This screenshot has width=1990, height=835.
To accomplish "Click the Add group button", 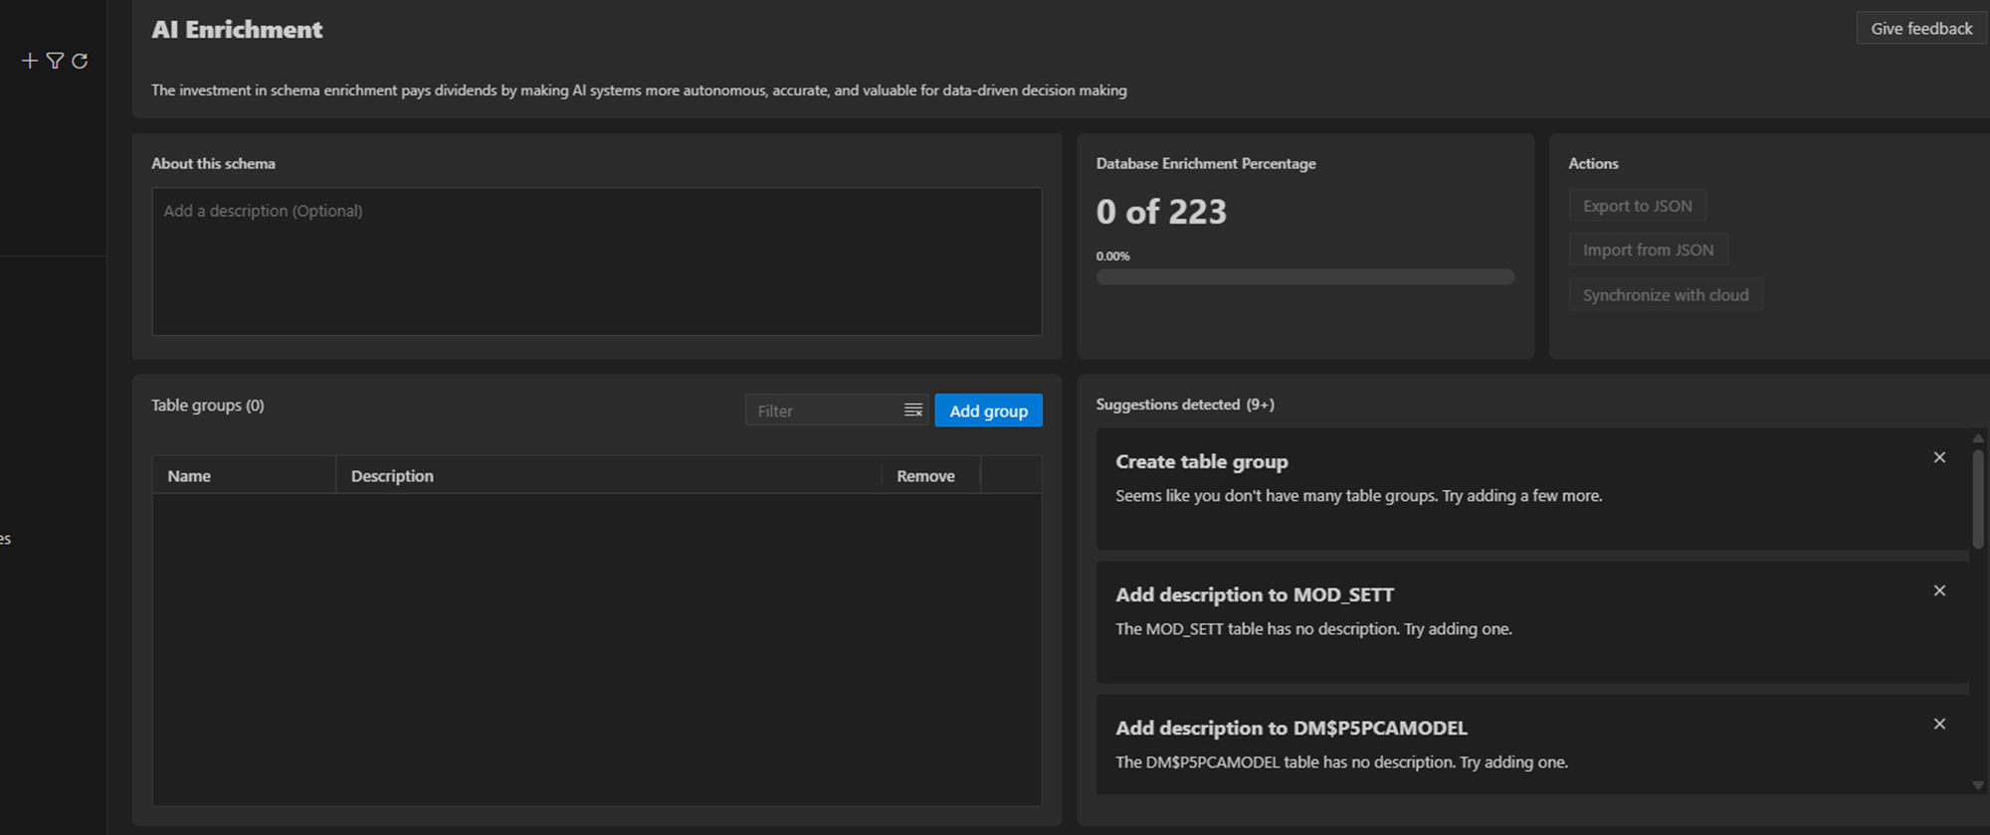I will coord(988,411).
